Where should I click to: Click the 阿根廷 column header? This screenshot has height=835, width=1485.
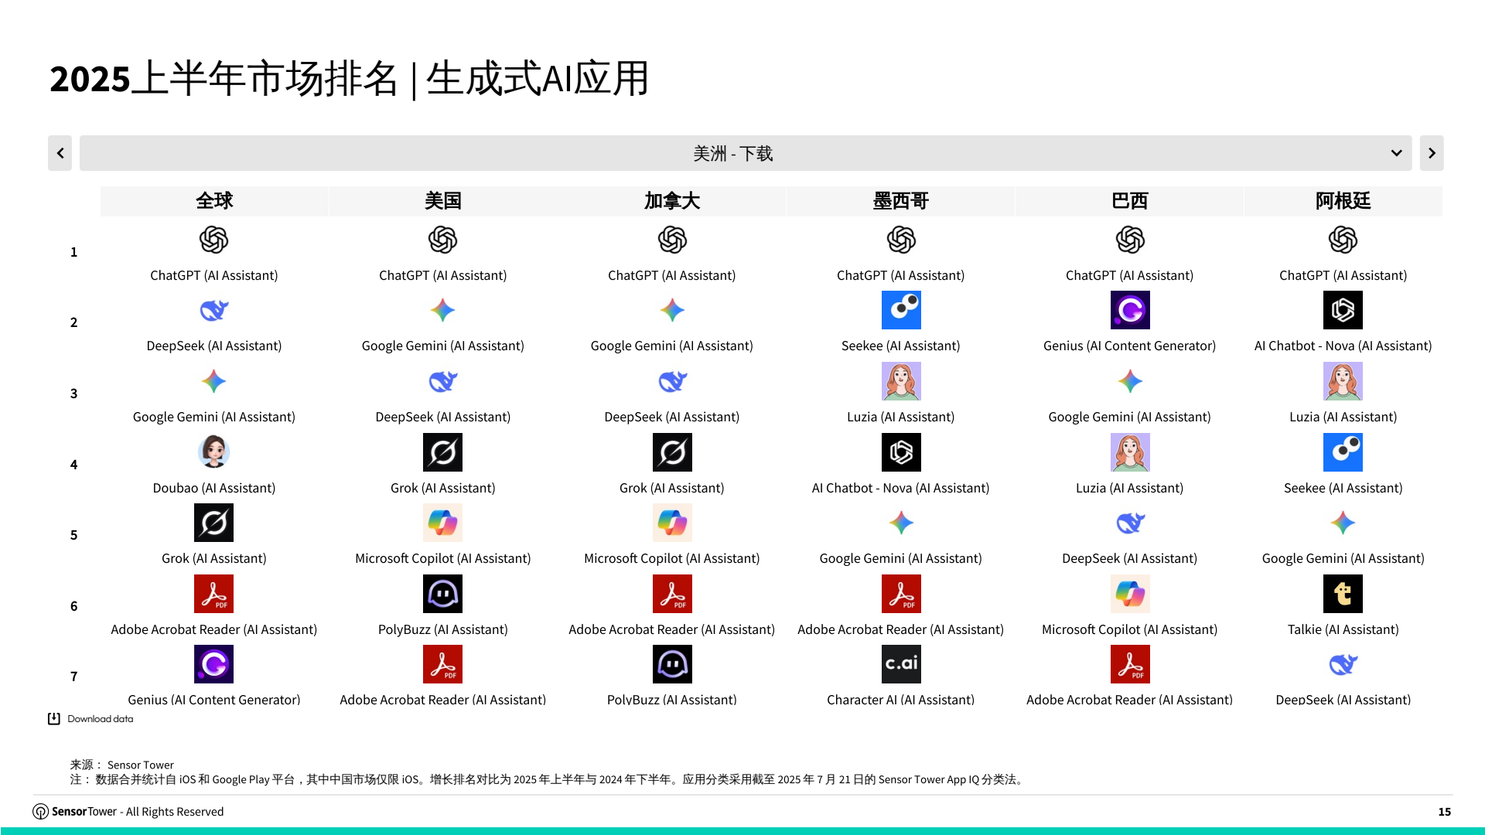pos(1343,201)
